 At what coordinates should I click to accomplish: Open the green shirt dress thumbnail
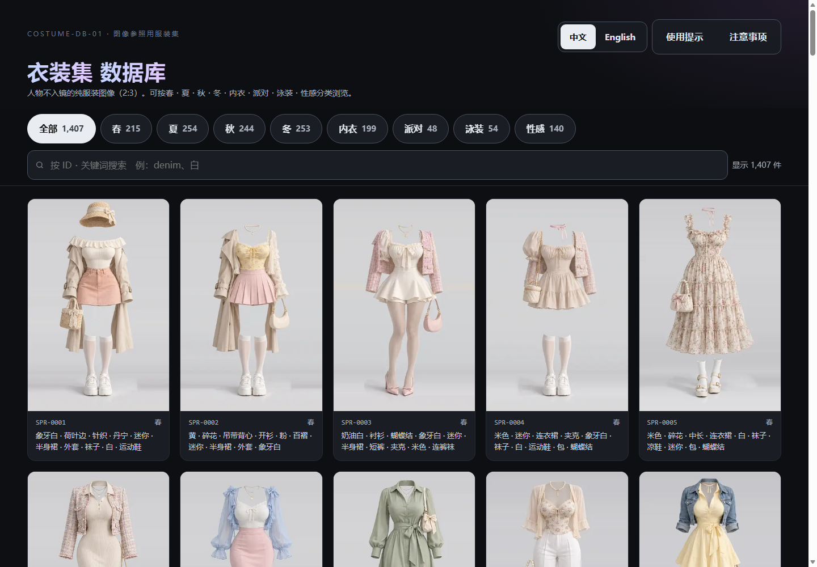coord(404,519)
